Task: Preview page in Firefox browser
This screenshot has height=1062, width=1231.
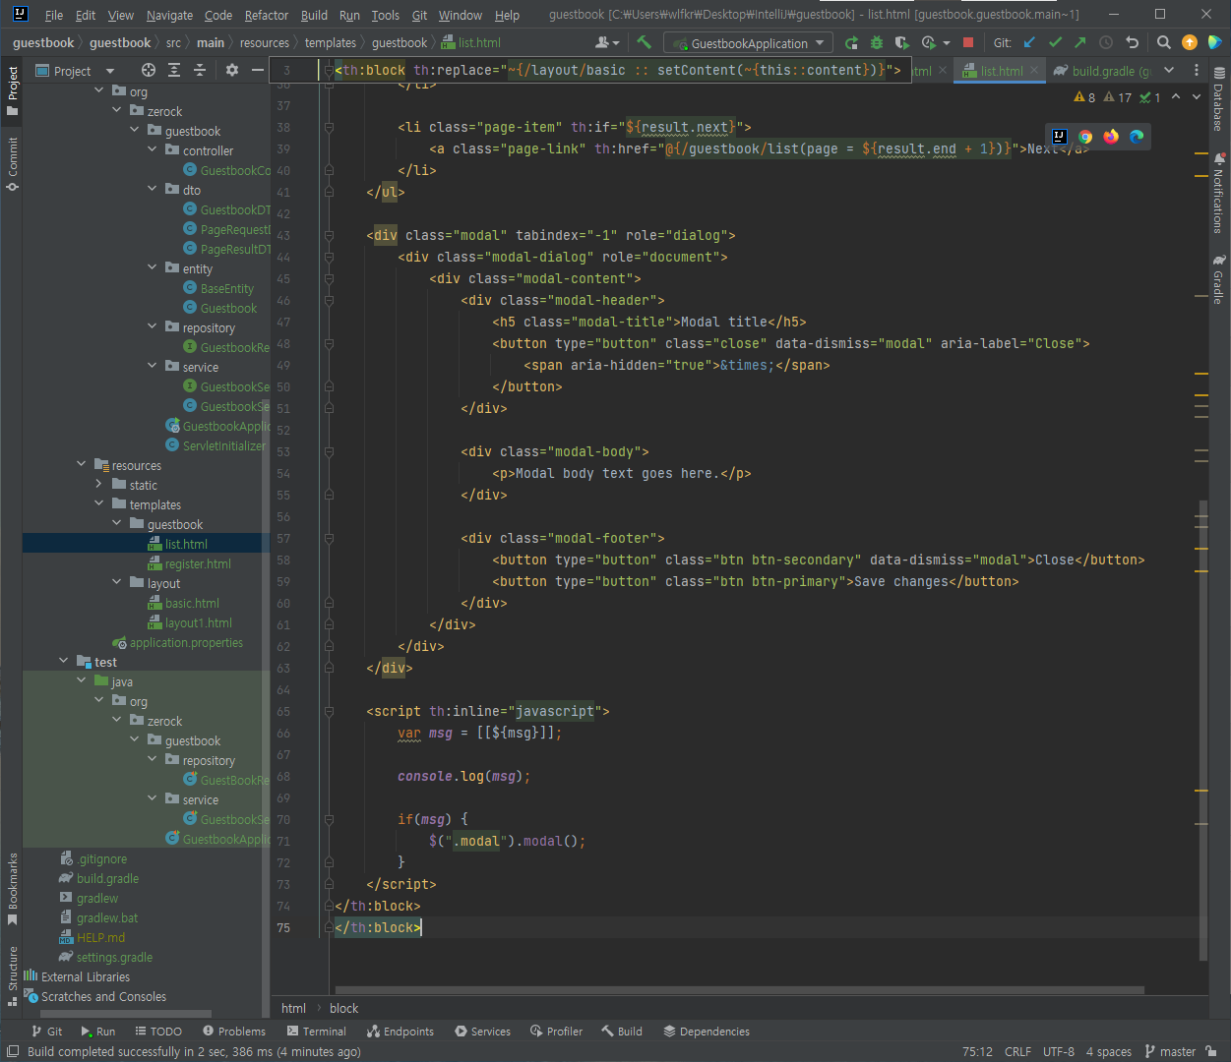Action: tap(1111, 137)
